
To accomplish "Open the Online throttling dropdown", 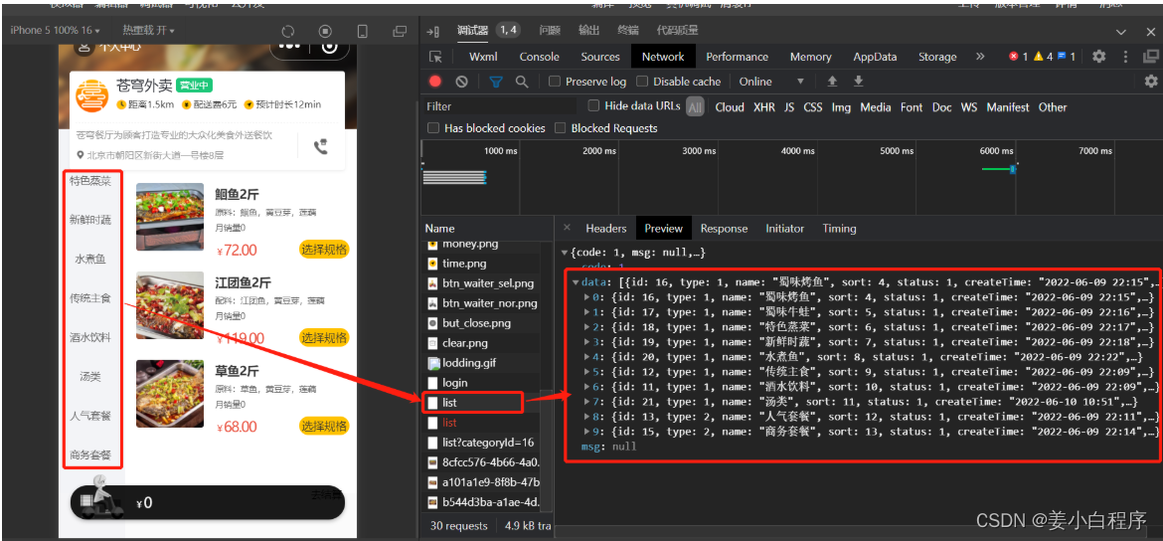I will [771, 82].
